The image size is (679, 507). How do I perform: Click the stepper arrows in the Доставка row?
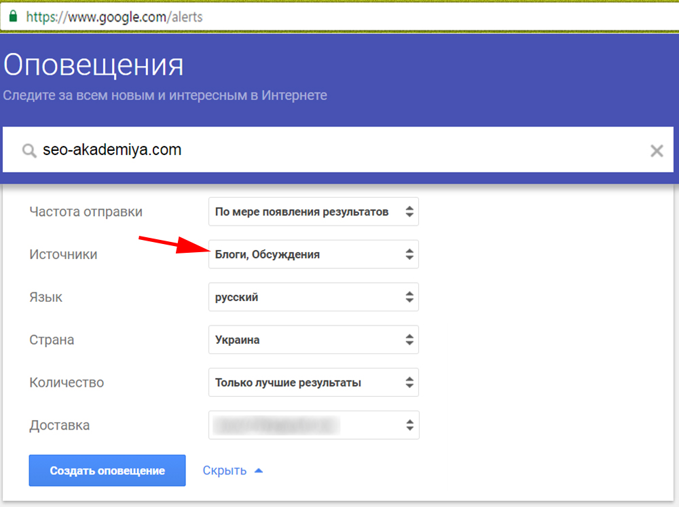[409, 425]
